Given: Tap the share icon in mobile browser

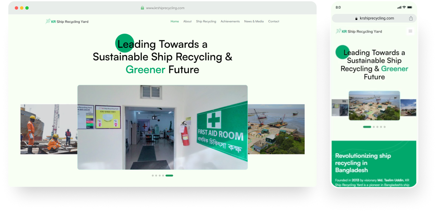Looking at the screenshot, I should (411, 19).
